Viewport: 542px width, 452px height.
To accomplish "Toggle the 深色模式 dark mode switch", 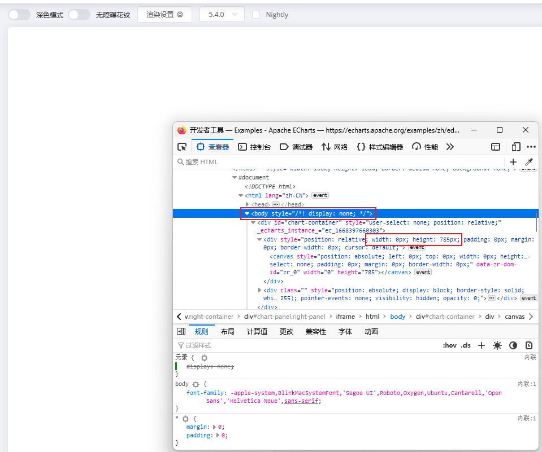I will (x=19, y=15).
